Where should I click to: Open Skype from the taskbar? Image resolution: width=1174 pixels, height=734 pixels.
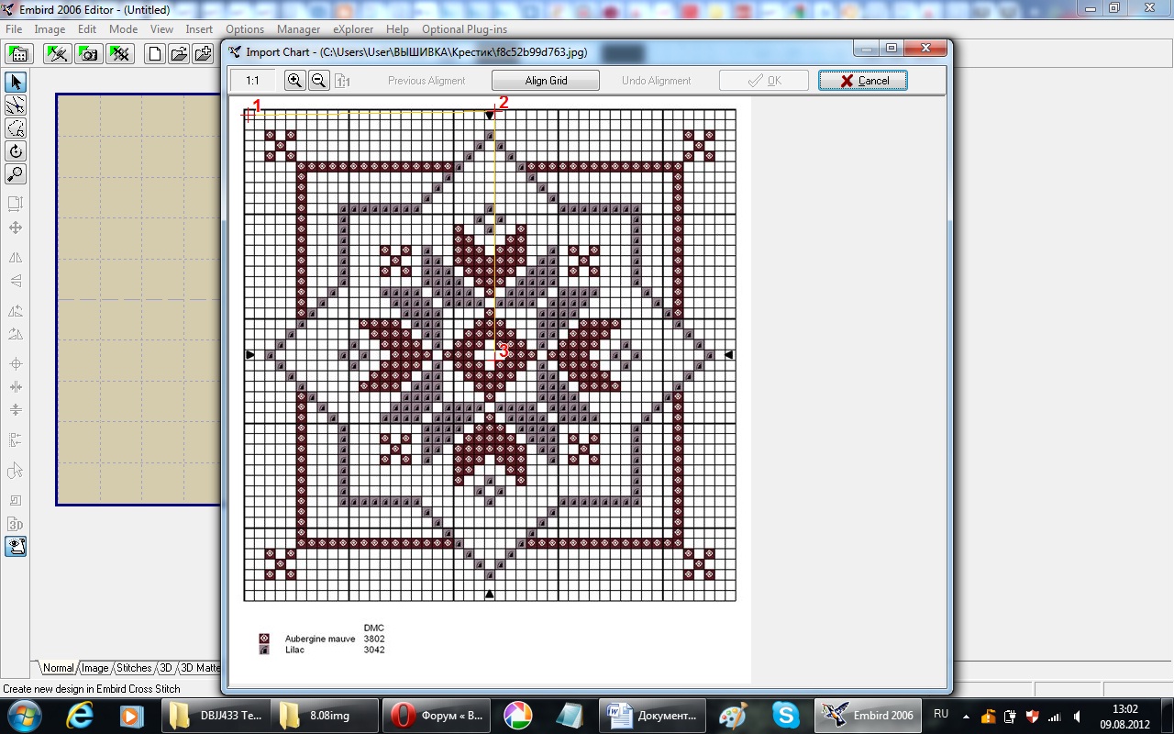pos(785,715)
